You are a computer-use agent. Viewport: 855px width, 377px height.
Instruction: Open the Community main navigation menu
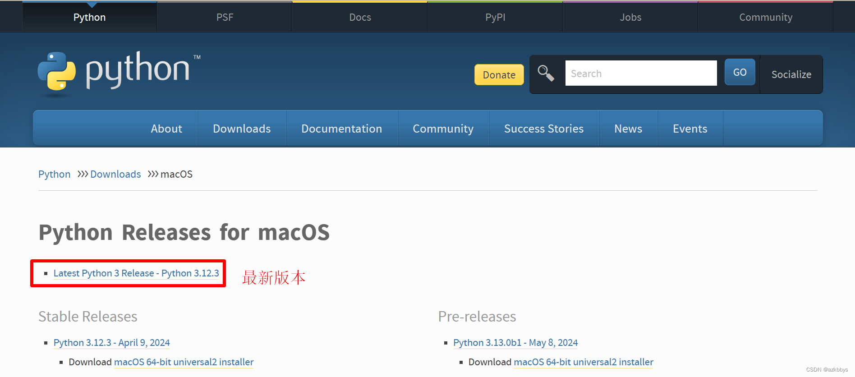click(443, 129)
